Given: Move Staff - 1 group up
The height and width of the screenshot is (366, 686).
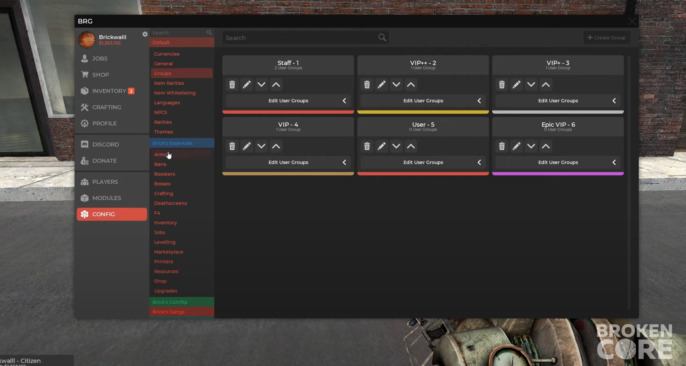Looking at the screenshot, I should pyautogui.click(x=276, y=85).
